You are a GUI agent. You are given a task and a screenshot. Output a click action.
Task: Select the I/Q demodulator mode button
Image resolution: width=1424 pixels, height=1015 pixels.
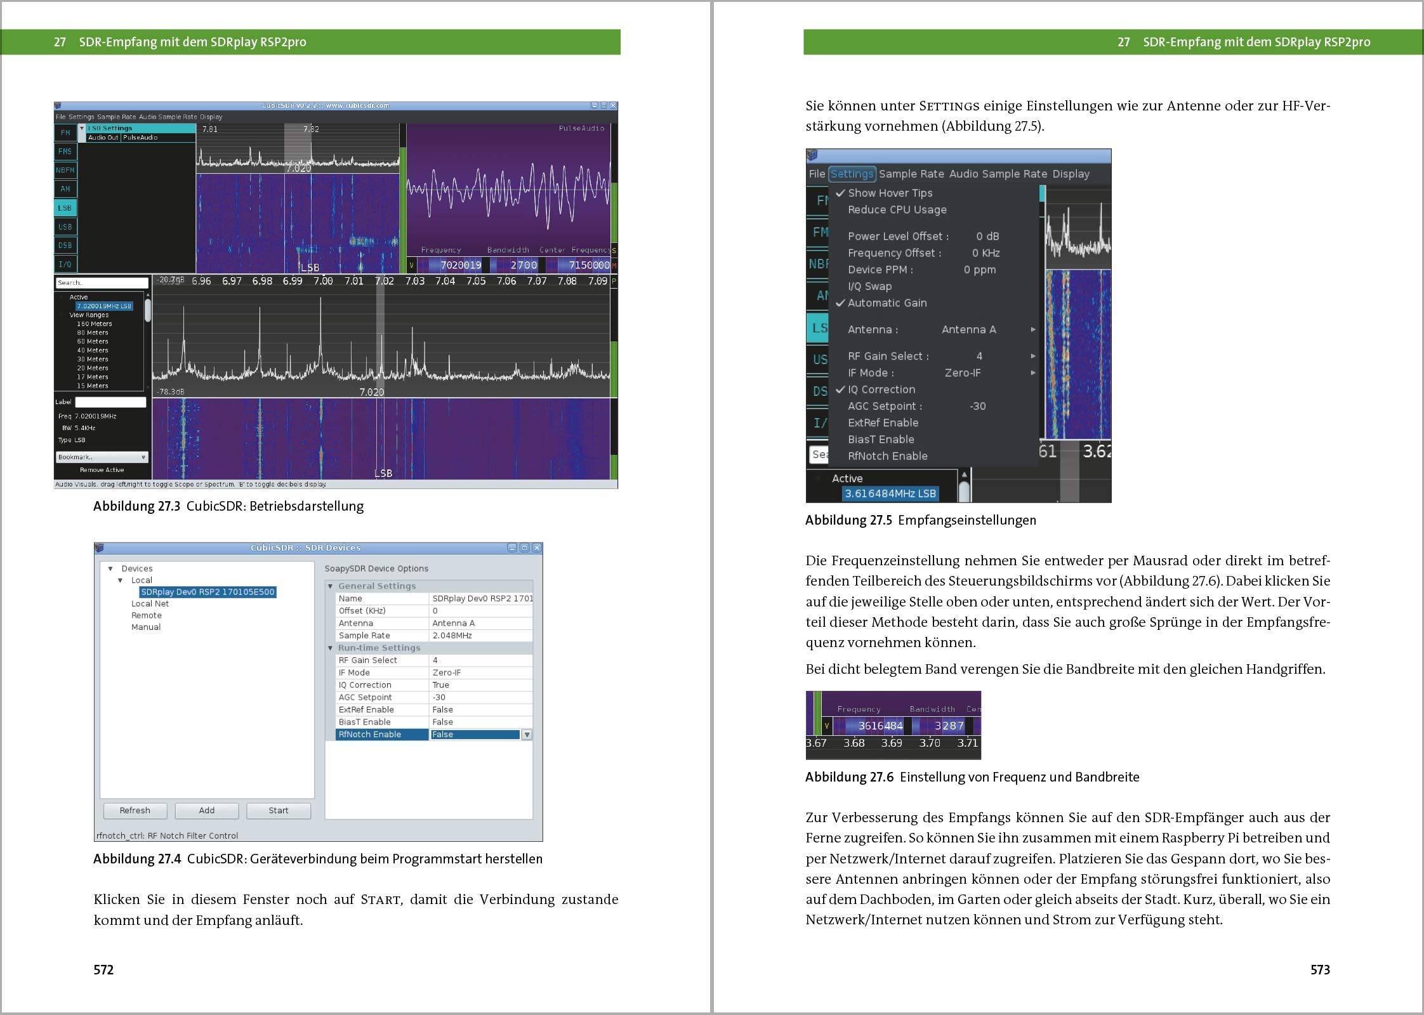(x=65, y=264)
